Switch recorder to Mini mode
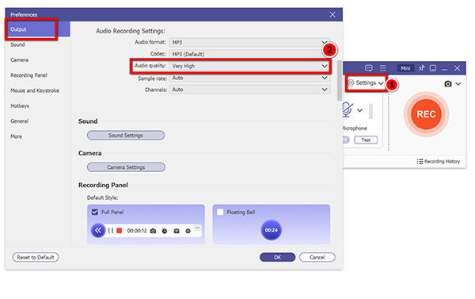This screenshot has height=299, width=475. click(405, 68)
